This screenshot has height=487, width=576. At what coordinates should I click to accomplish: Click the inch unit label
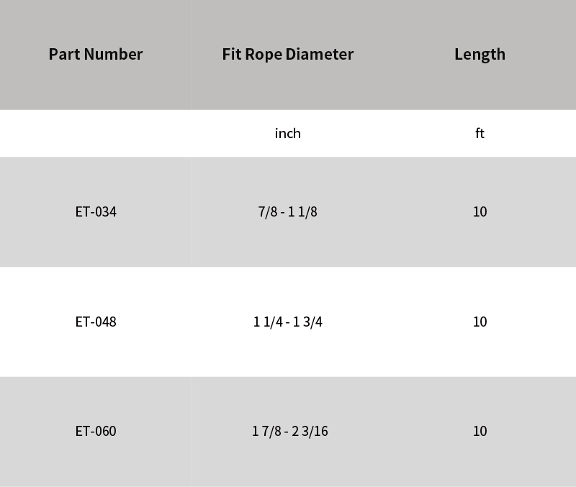point(287,133)
